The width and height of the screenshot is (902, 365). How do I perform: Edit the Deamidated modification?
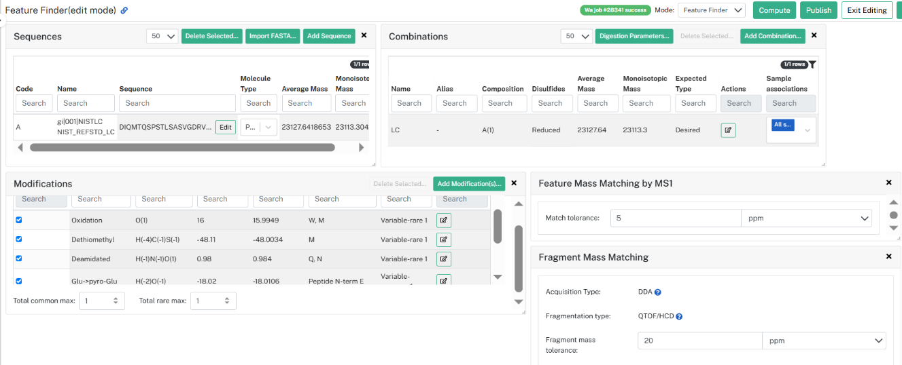pos(443,258)
